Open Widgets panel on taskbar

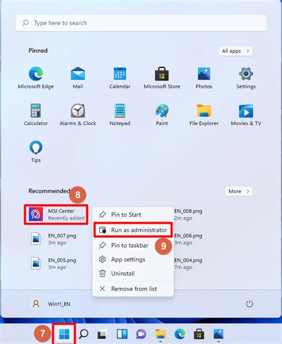pyautogui.click(x=122, y=334)
